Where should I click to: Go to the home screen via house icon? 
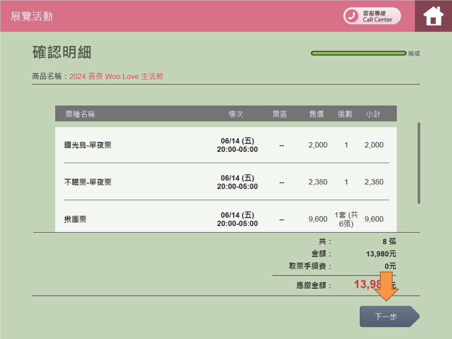(x=433, y=16)
